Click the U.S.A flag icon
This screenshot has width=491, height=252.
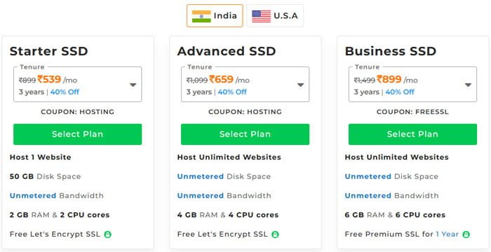click(x=261, y=16)
